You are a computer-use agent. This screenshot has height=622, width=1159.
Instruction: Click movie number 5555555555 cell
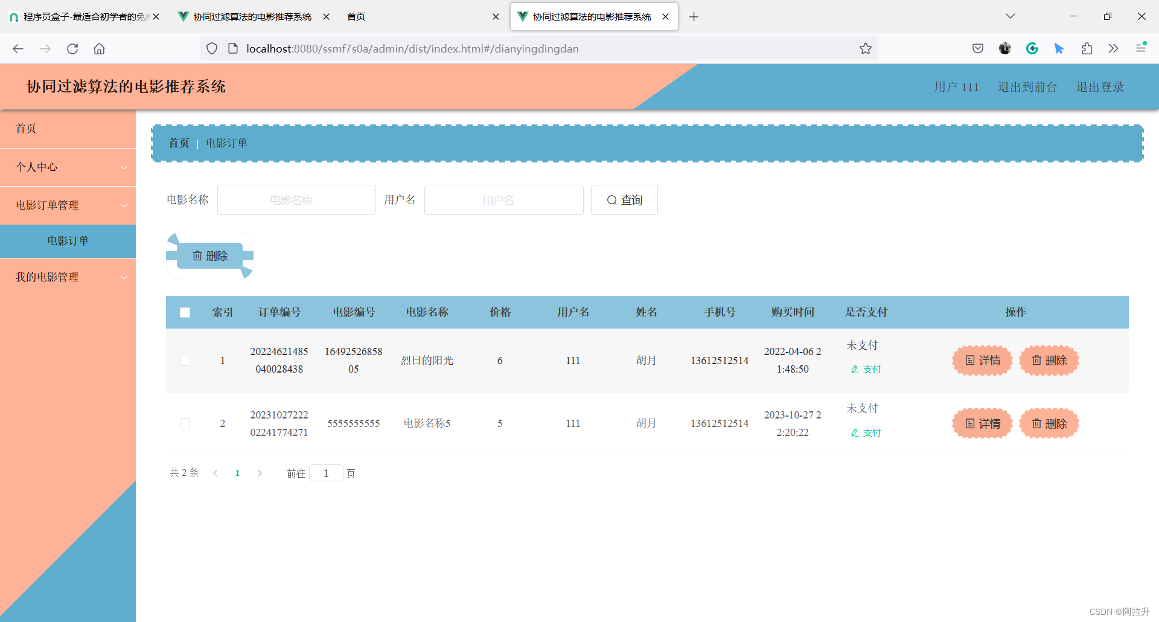pyautogui.click(x=354, y=424)
